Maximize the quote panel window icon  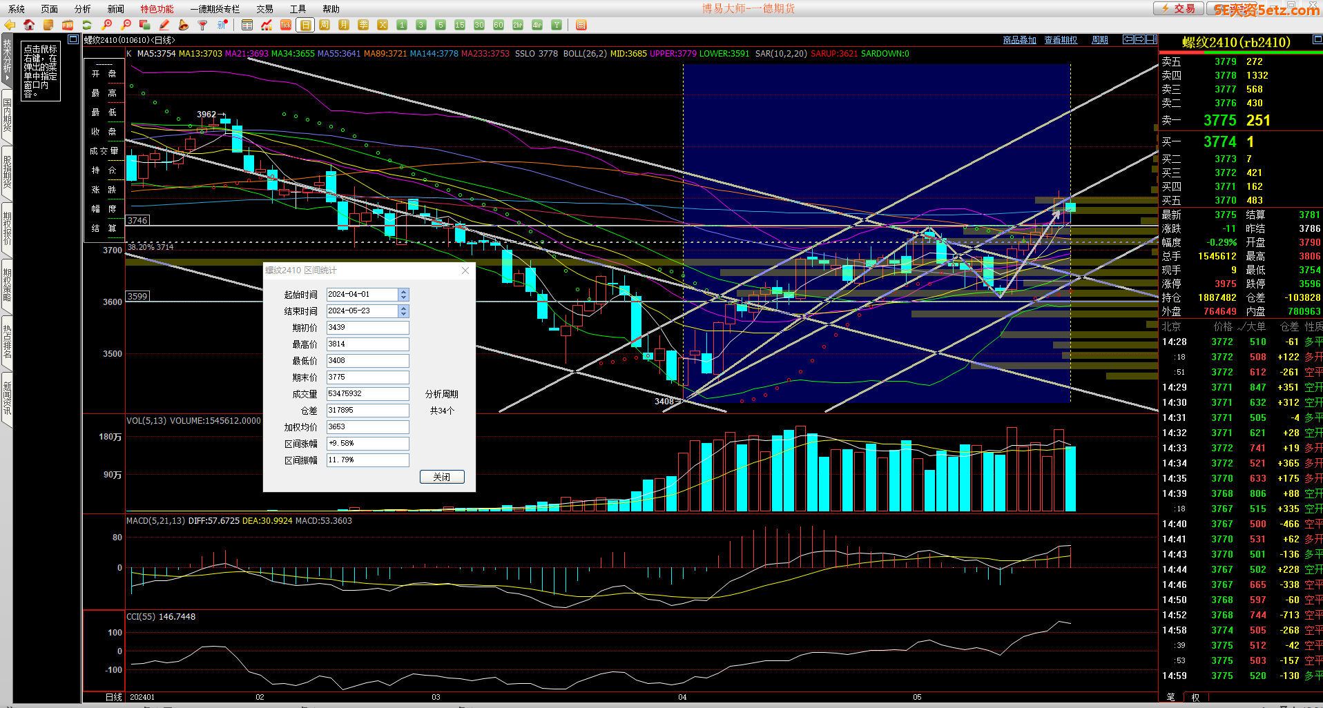pyautogui.click(x=1317, y=40)
